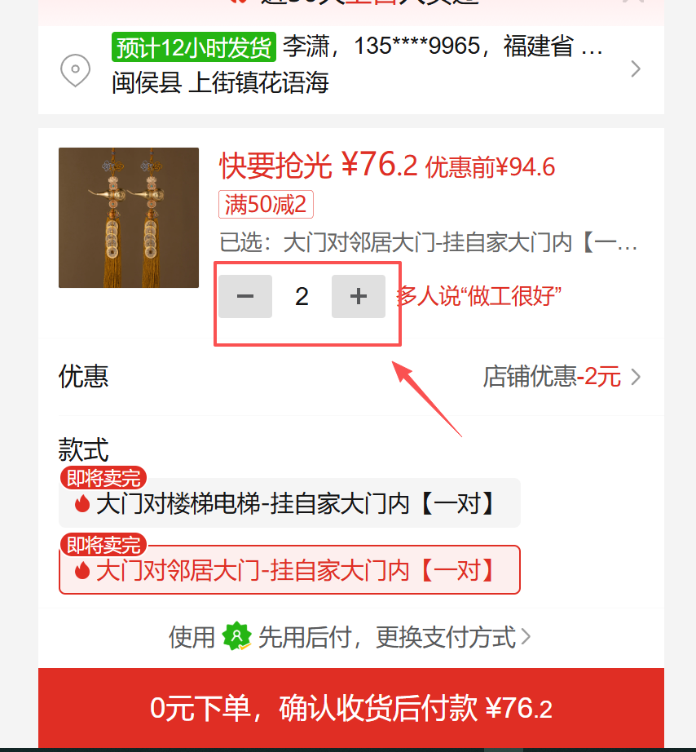
Task: Click the location pin icon
Action: [75, 70]
